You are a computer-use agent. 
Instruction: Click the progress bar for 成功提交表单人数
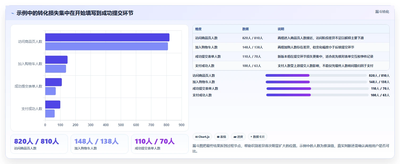(x=317, y=89)
